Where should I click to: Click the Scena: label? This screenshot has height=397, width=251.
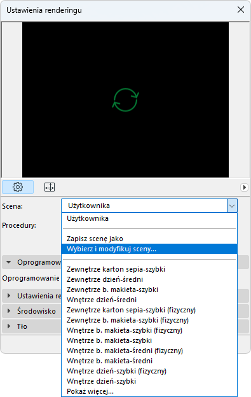[12, 206]
